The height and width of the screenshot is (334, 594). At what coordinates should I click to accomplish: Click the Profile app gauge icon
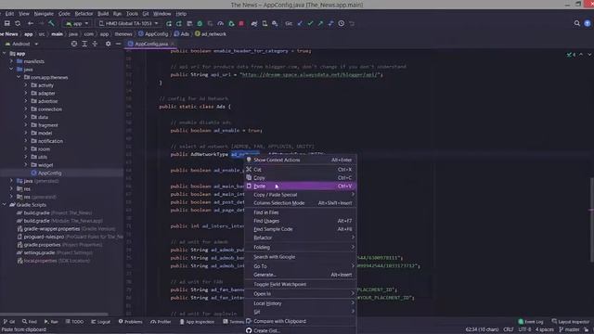[x=221, y=23]
